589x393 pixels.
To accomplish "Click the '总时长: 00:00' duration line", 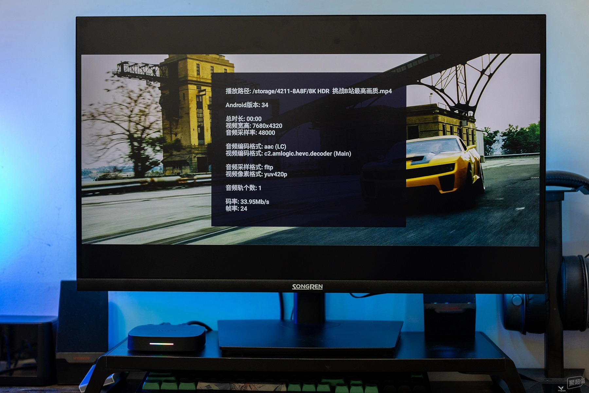I will click(243, 119).
